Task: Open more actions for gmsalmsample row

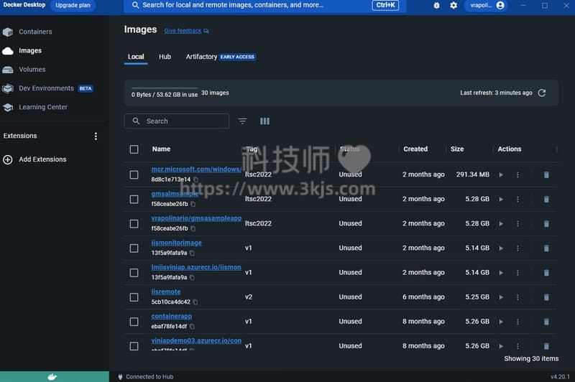Action: tap(517, 200)
